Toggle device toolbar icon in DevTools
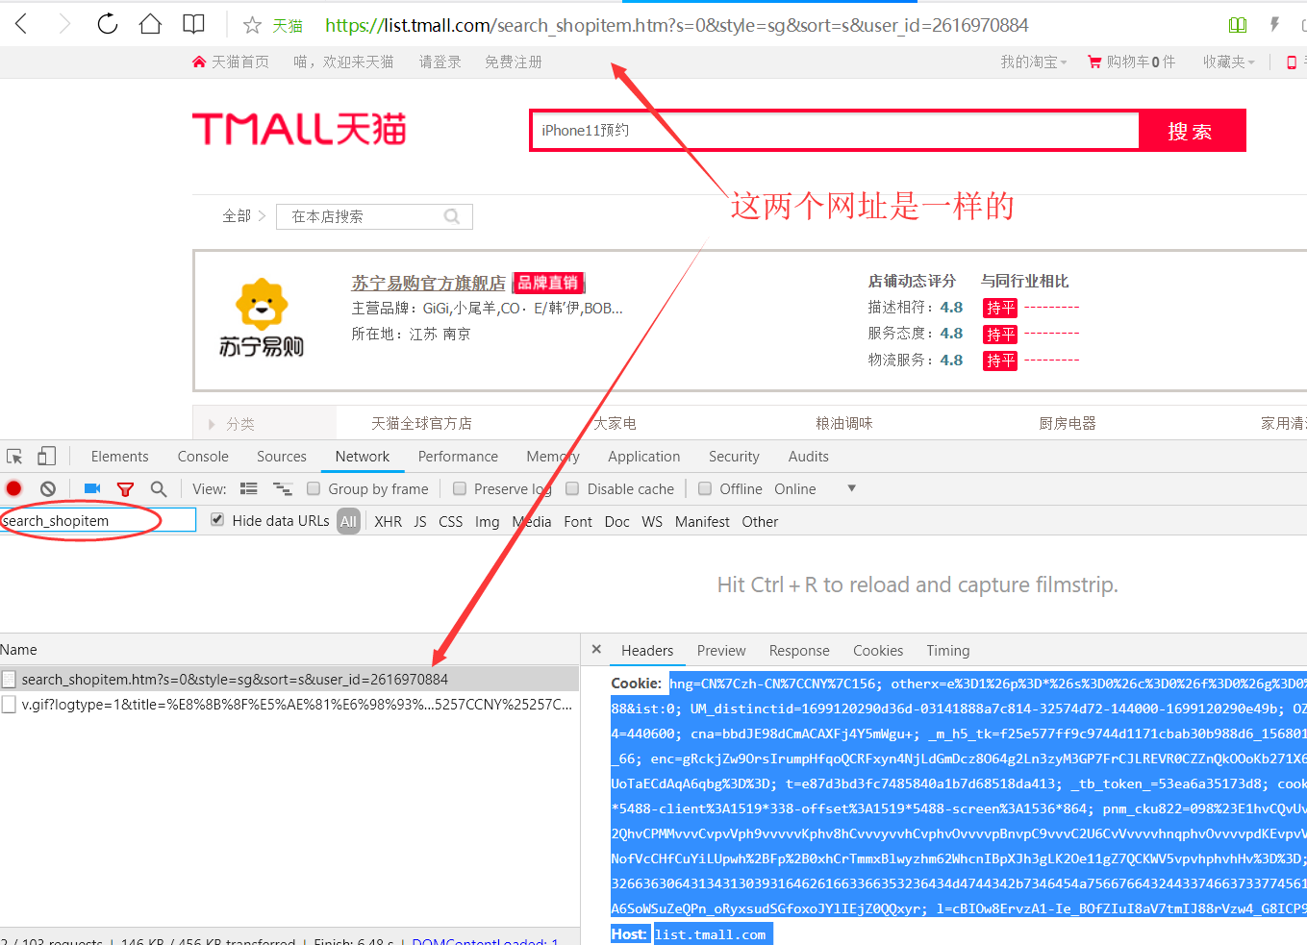Screen dimensions: 1307x945 (x=46, y=457)
